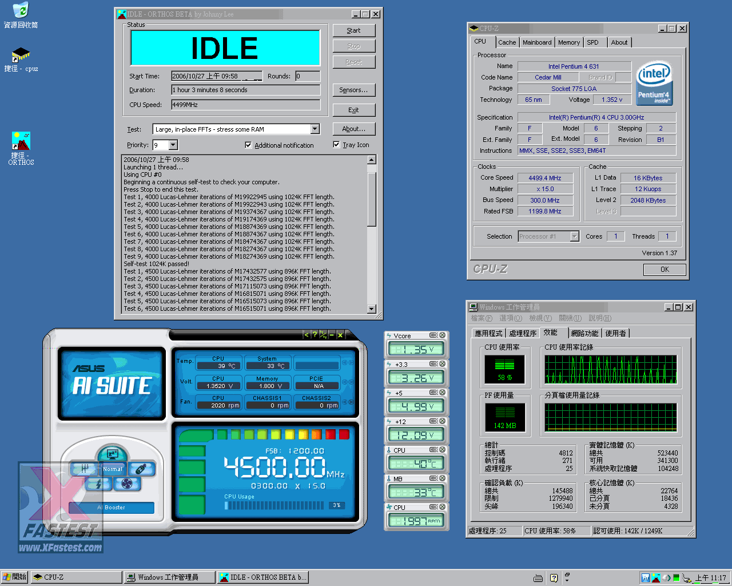Open the 網路功能 tab in Task Manager

584,333
